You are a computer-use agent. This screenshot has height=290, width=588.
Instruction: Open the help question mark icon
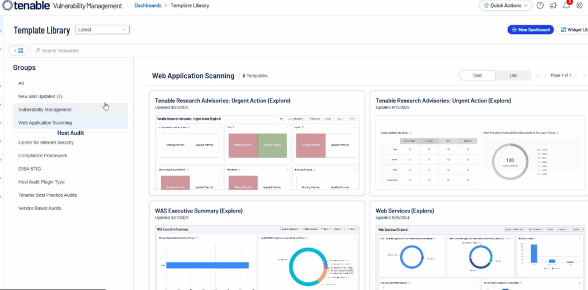(540, 6)
